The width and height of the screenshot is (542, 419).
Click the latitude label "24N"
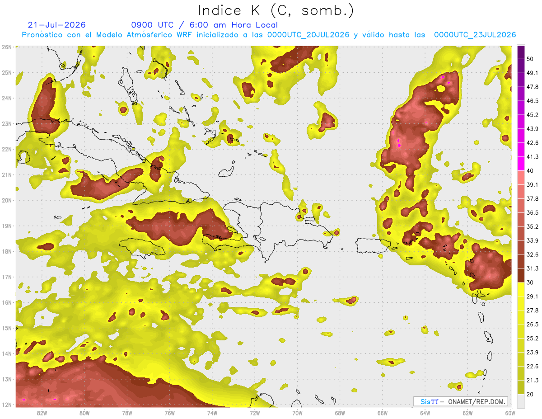pos(6,98)
